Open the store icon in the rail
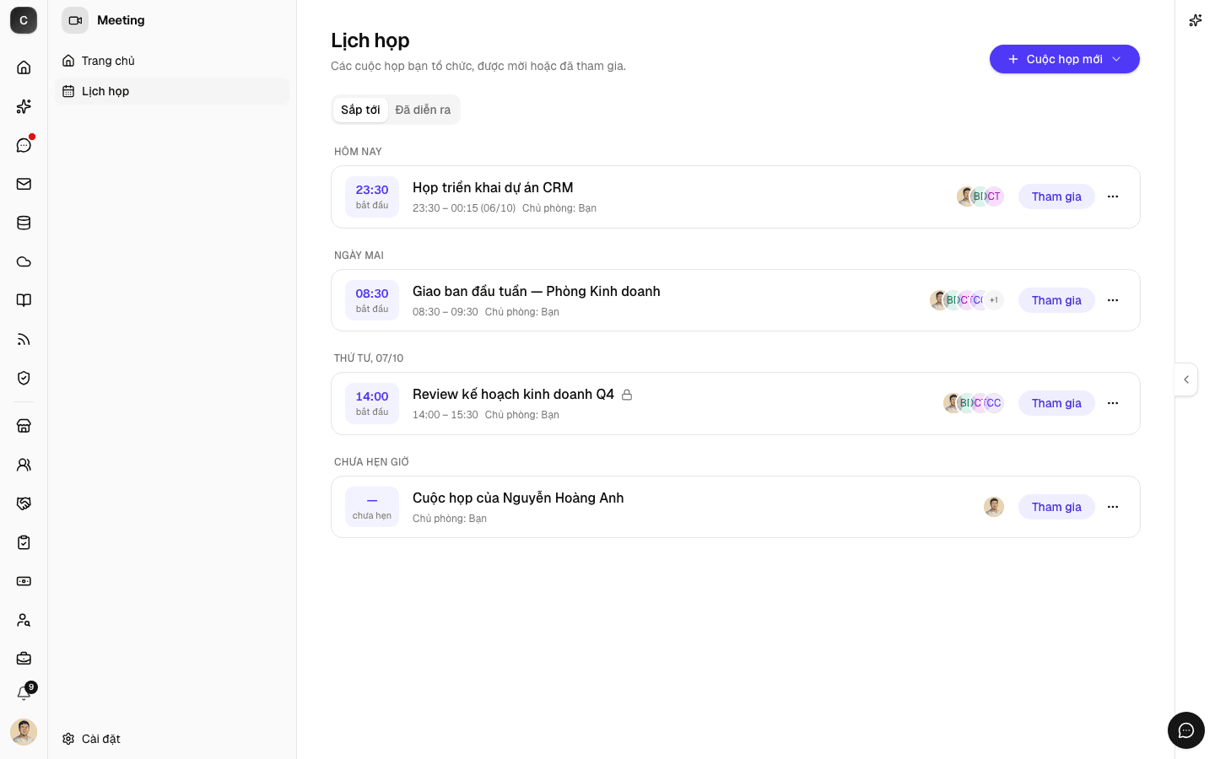This screenshot has width=1215, height=759. click(24, 426)
